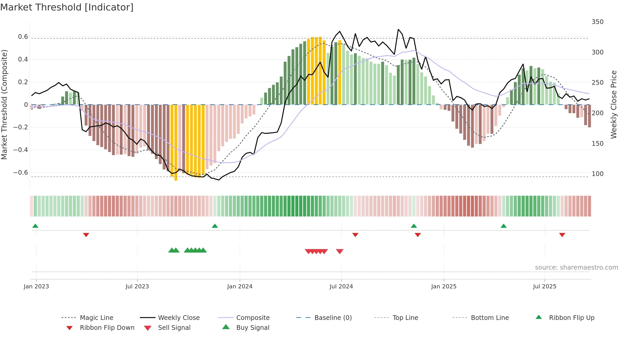
Task: Click the 0.6 value on left axis
Action: pyautogui.click(x=23, y=37)
